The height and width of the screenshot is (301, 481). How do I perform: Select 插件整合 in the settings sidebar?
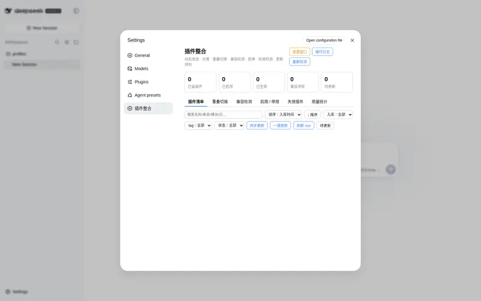[x=149, y=108]
